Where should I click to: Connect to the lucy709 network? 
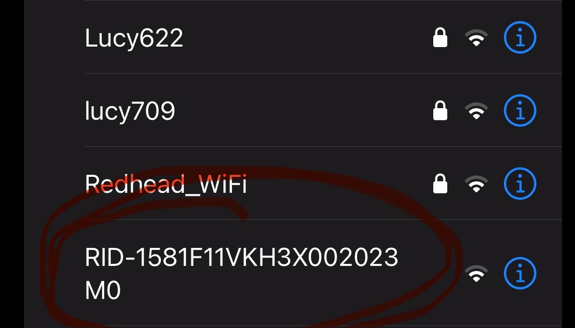pos(130,111)
